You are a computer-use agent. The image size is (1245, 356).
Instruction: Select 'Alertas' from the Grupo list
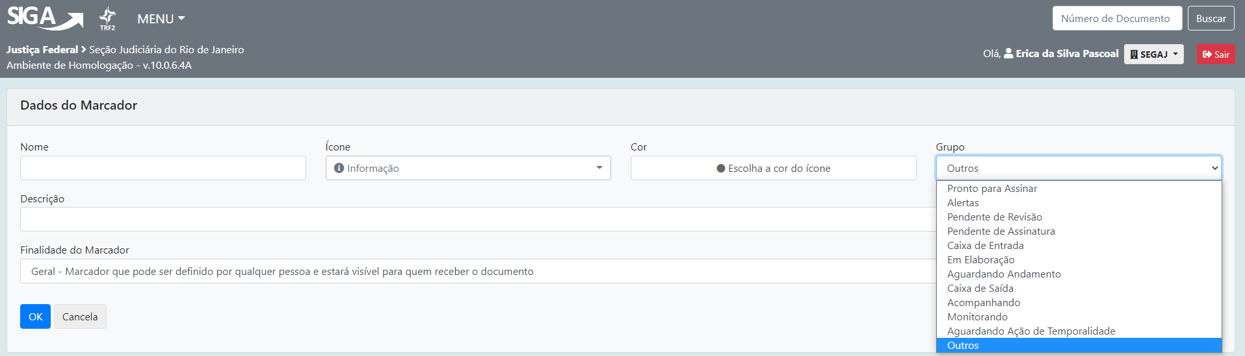pyautogui.click(x=963, y=203)
